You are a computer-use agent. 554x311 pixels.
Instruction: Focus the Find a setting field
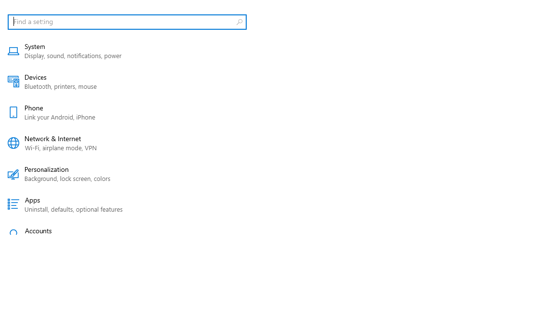(127, 22)
